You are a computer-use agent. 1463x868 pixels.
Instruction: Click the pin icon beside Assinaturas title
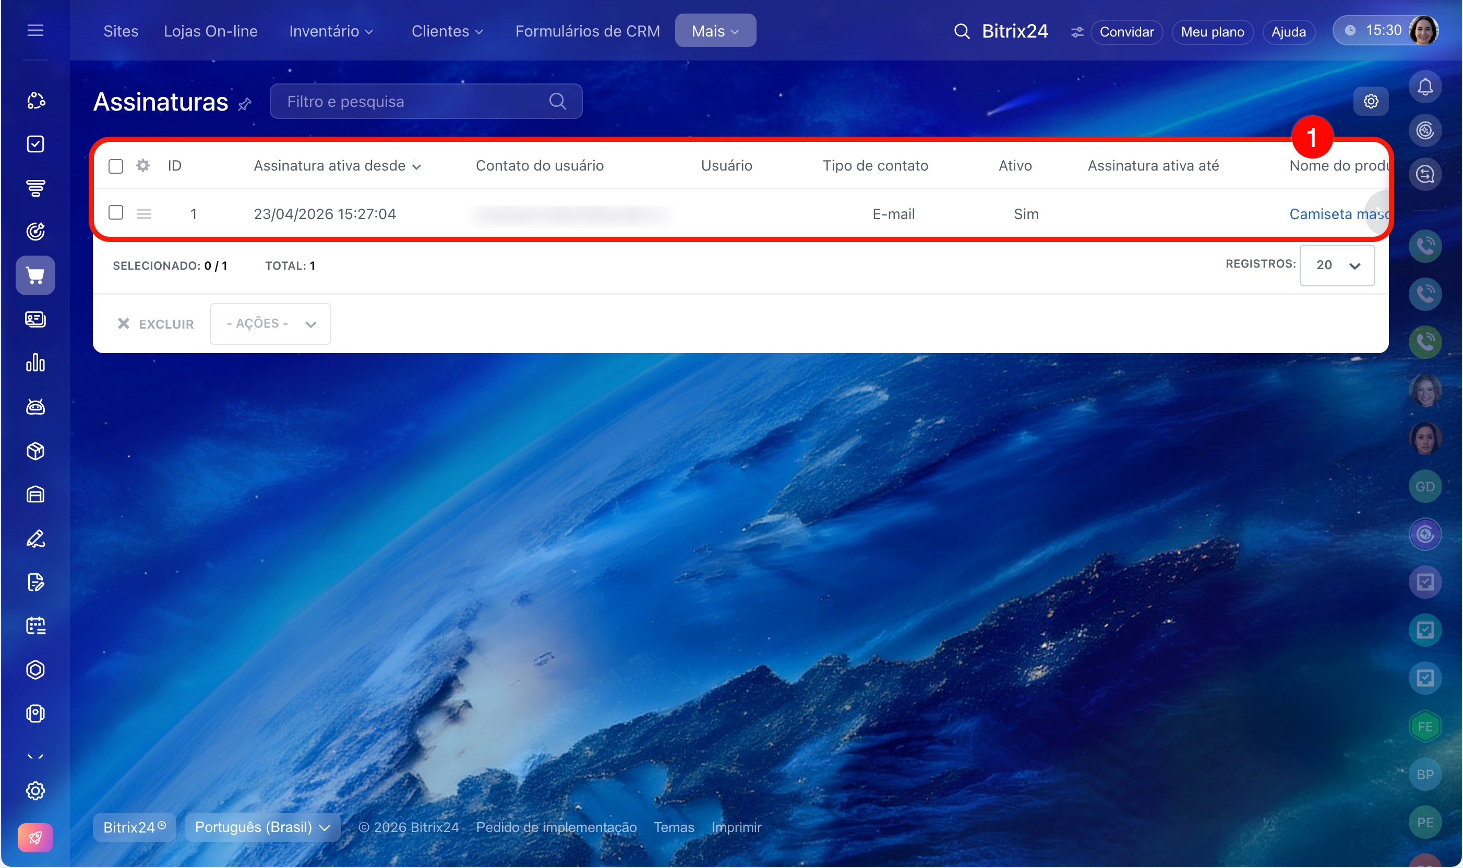tap(245, 104)
